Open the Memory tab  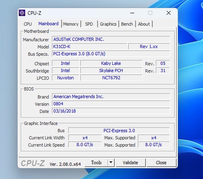coord(71,24)
